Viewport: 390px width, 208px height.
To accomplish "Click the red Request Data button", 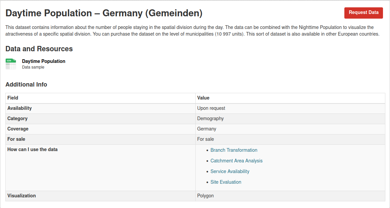I will tap(363, 13).
